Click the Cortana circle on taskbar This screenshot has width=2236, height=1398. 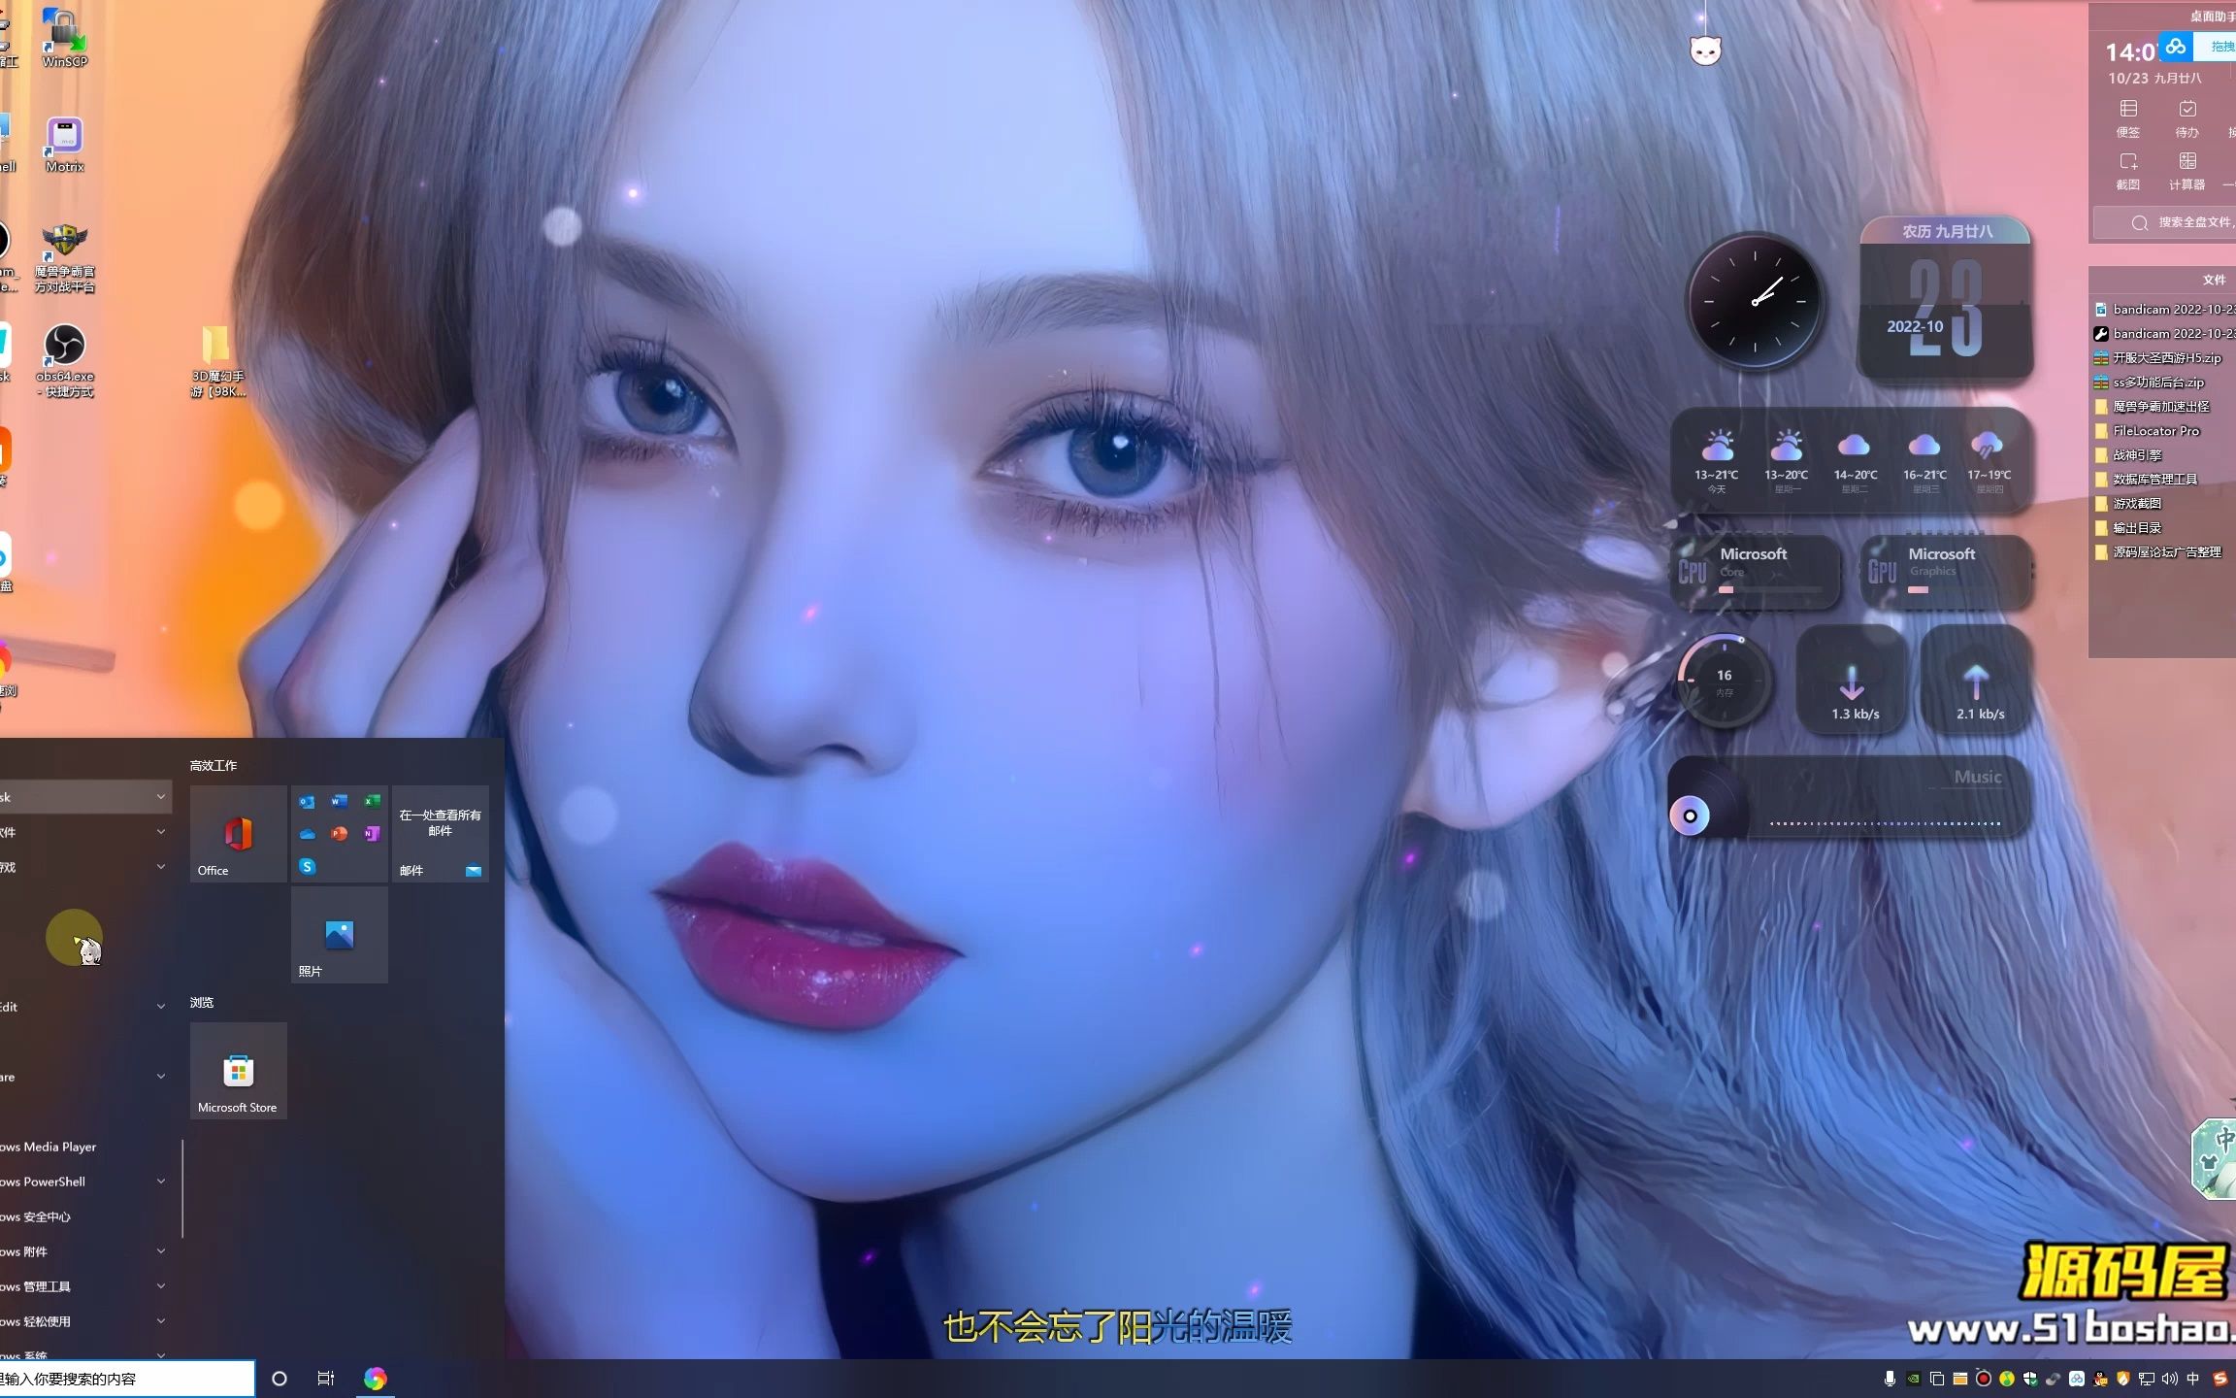click(279, 1379)
